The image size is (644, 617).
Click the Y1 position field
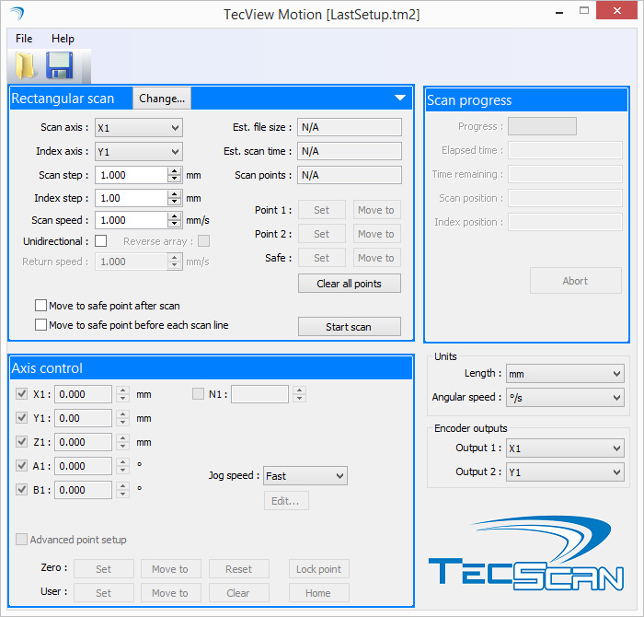pyautogui.click(x=83, y=418)
